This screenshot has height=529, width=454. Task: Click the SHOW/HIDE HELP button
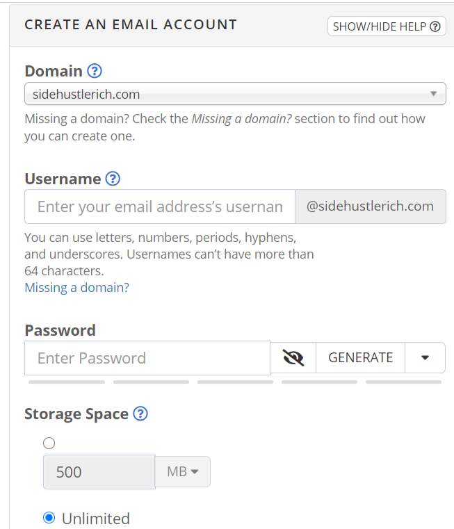click(387, 26)
